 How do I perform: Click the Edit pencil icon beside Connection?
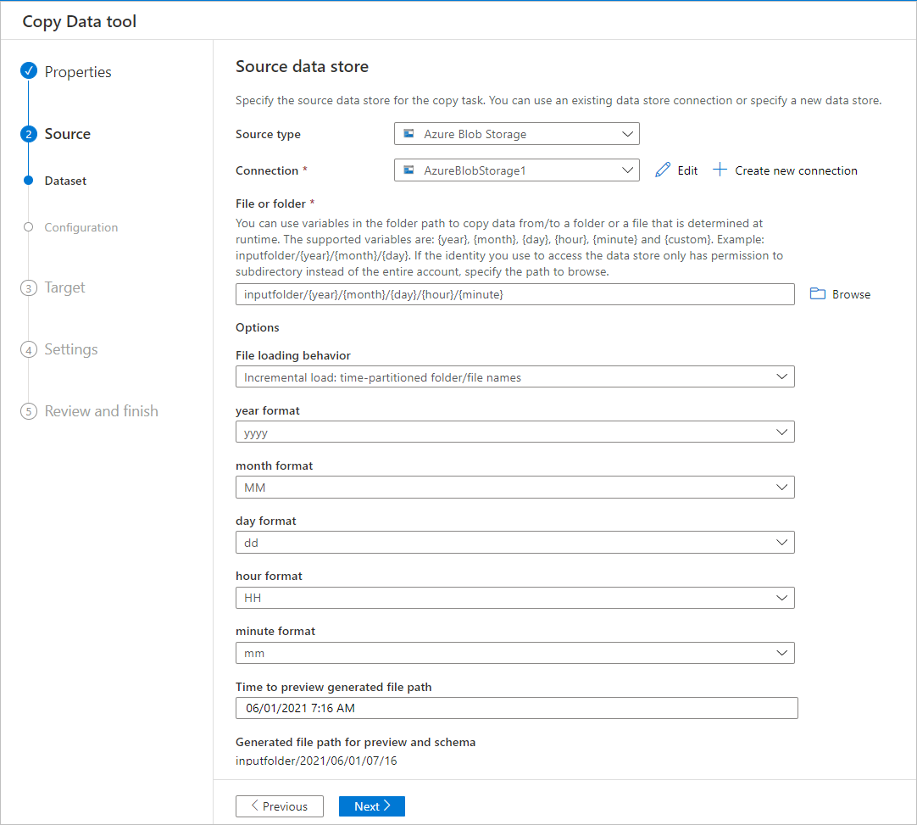[x=664, y=170]
